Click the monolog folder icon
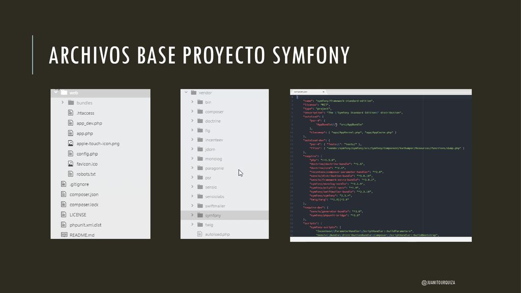This screenshot has width=521, height=293. click(x=200, y=159)
